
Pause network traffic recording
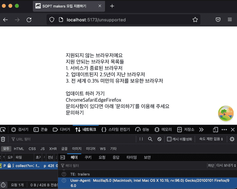click(x=141, y=139)
